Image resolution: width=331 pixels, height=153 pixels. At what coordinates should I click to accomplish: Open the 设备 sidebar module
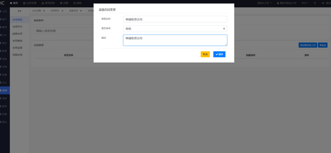pyautogui.click(x=5, y=75)
